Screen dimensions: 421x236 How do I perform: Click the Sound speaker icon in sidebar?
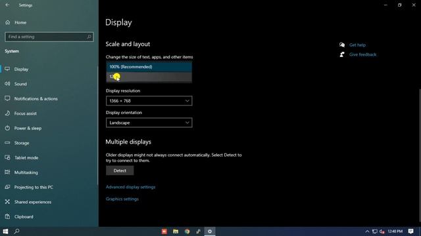click(x=7, y=84)
